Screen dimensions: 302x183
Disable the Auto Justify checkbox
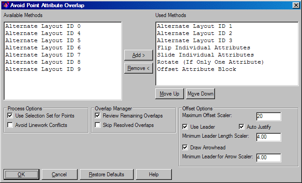point(242,127)
